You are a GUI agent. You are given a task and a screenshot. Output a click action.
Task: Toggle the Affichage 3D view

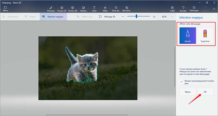[107, 17]
